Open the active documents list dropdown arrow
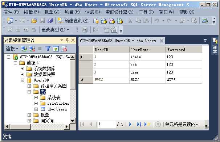This screenshot has height=142, width=220. pos(205,41)
